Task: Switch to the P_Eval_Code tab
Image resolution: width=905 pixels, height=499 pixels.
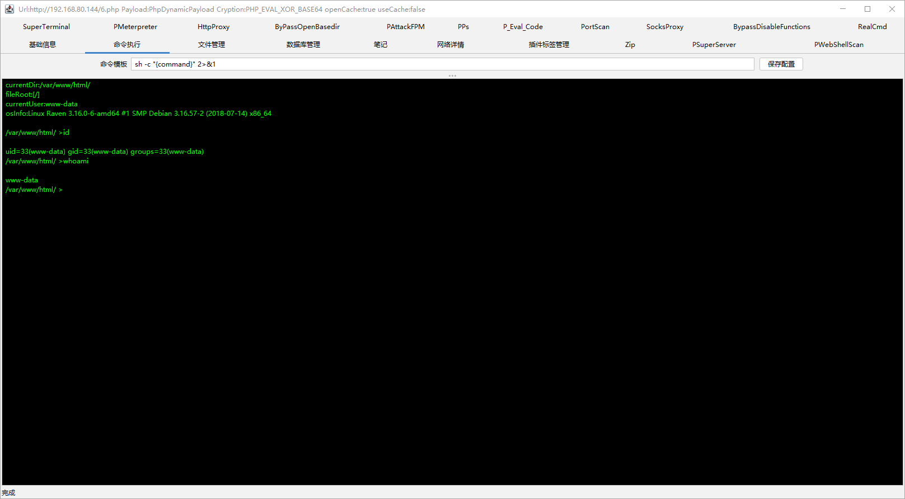Action: [x=523, y=27]
